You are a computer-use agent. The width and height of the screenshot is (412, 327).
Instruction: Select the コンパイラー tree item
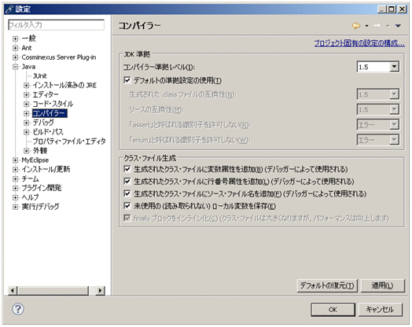[x=50, y=113]
